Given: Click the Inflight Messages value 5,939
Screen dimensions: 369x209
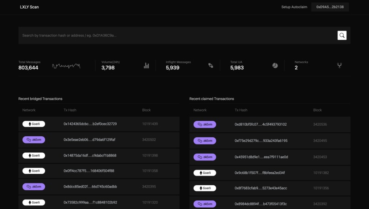Looking at the screenshot, I should click(173, 68).
